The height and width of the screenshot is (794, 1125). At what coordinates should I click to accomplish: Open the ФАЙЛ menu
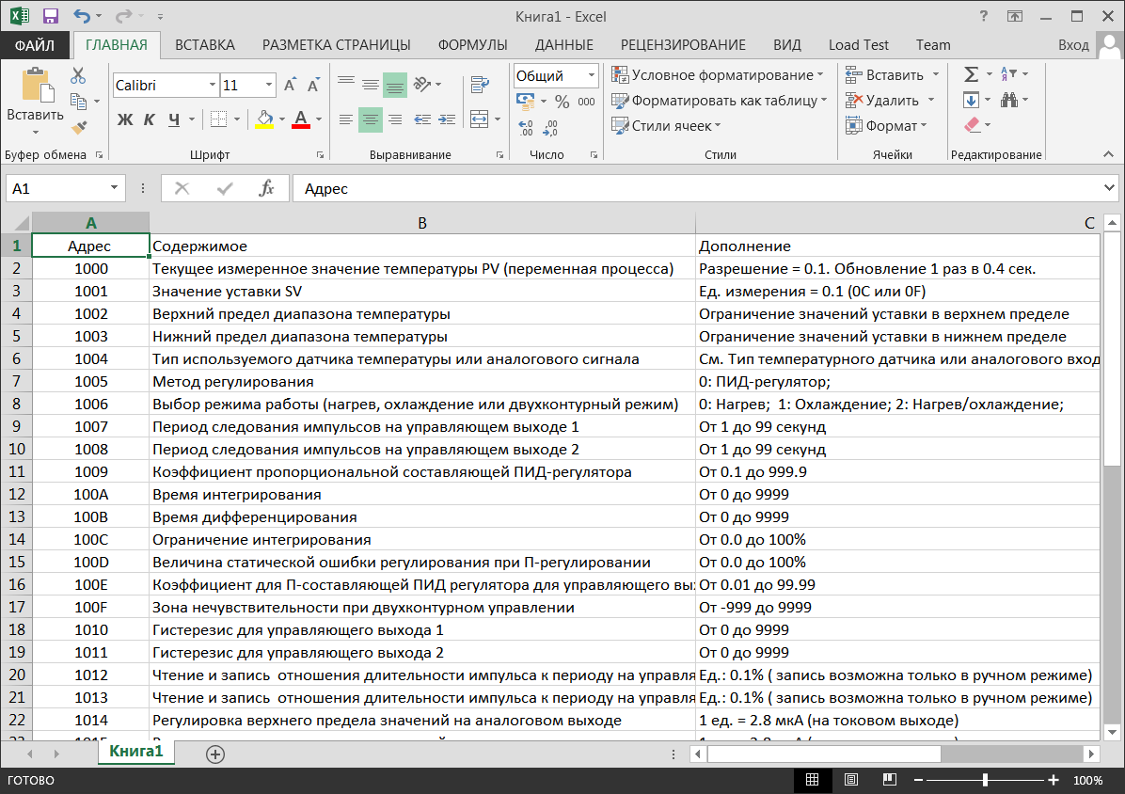35,45
